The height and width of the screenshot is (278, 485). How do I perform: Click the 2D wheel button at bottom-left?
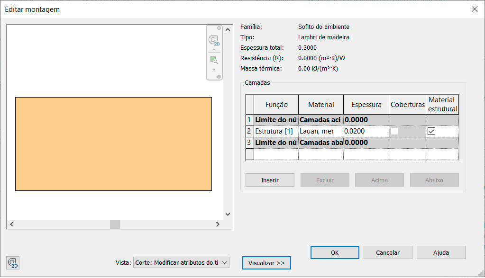13,262
